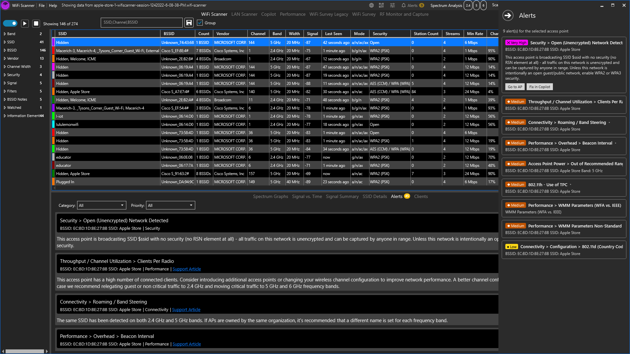
Task: Select the 2.4 GHz spectrum analysis button
Action: 468,5
